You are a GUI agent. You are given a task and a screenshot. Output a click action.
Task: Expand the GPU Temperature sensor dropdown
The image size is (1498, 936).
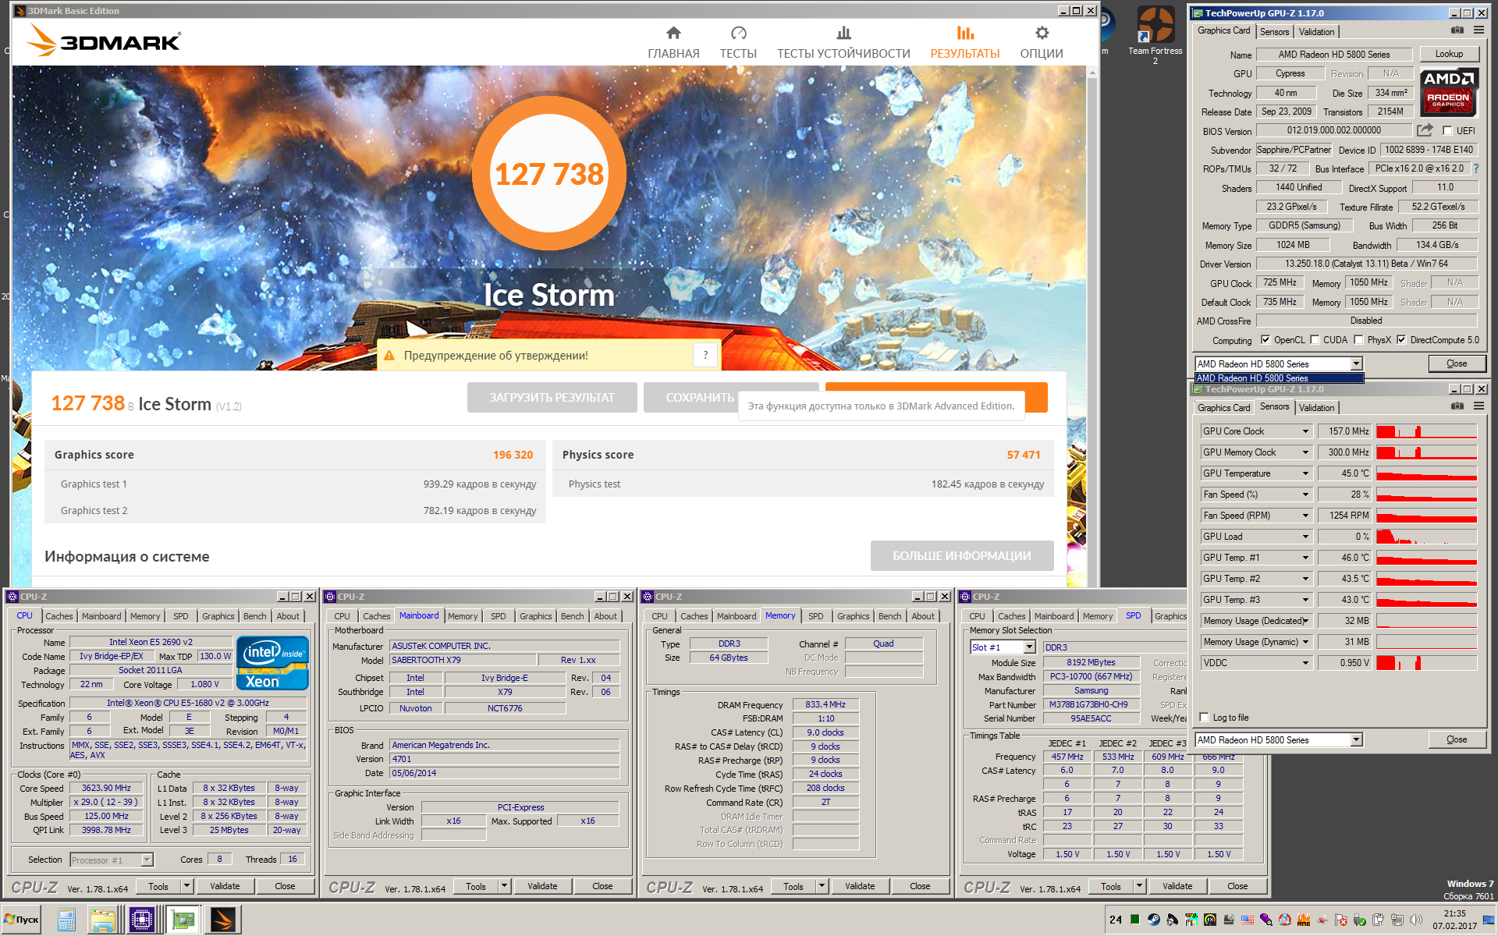pos(1305,473)
